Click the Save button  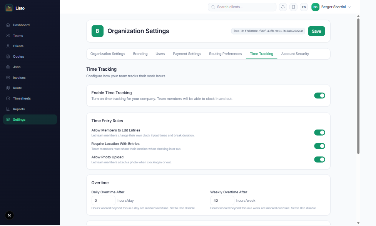tap(316, 31)
